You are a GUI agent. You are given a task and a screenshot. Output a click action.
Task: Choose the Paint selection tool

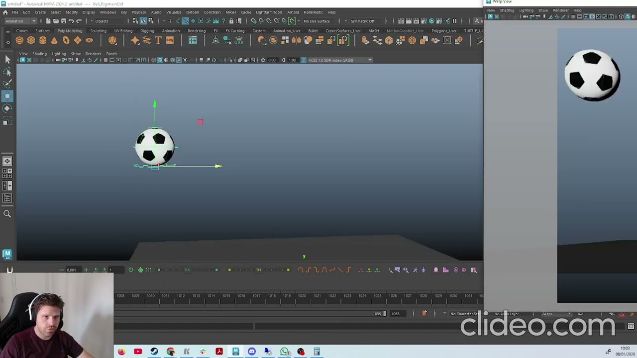[x=7, y=84]
